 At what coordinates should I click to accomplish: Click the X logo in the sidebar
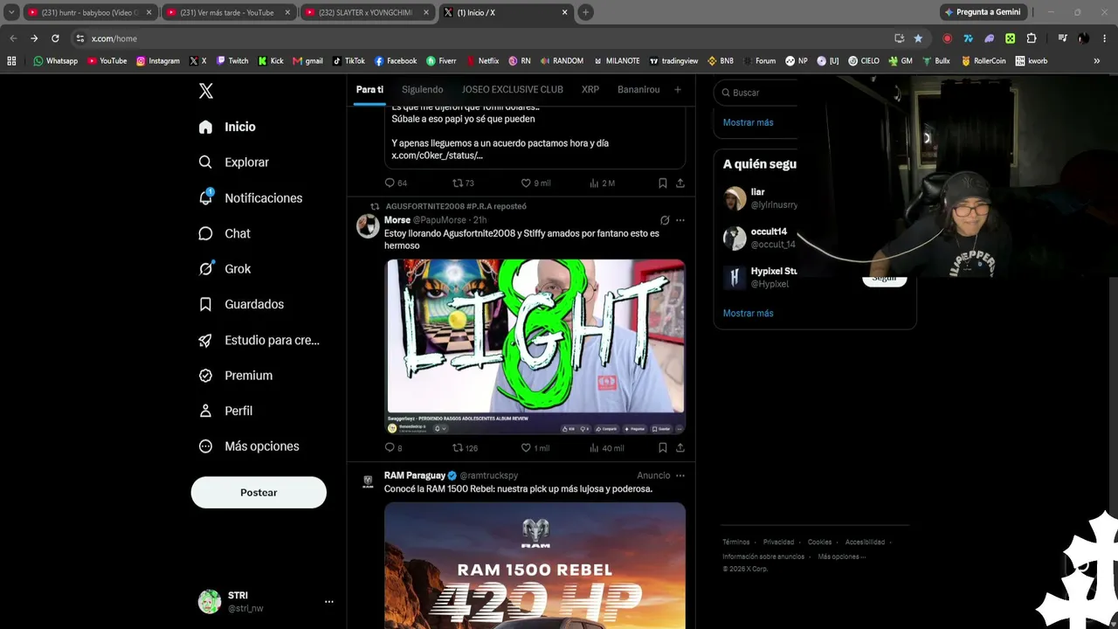coord(206,91)
